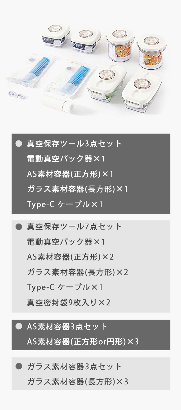The height and width of the screenshot is (410, 181).
Task: Click AS素材容器(正方形or円形)×3 text
Action: click(83, 342)
